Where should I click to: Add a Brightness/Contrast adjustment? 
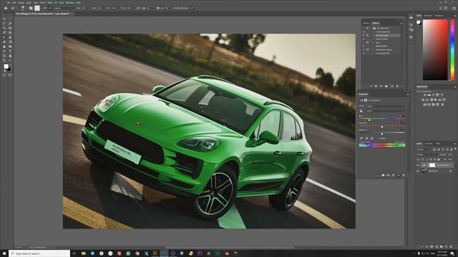pyautogui.click(x=424, y=95)
